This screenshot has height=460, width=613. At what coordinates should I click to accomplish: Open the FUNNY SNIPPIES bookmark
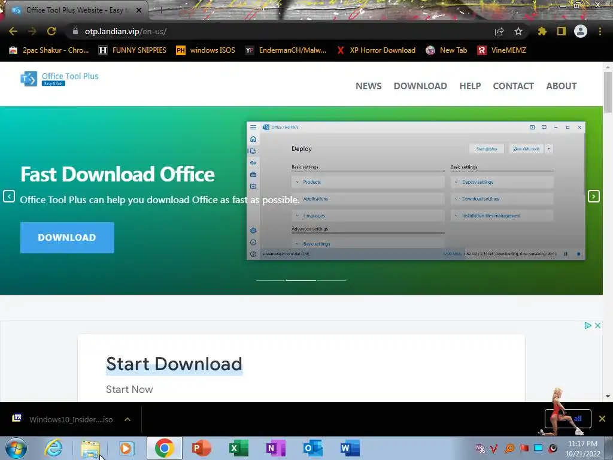pyautogui.click(x=132, y=50)
